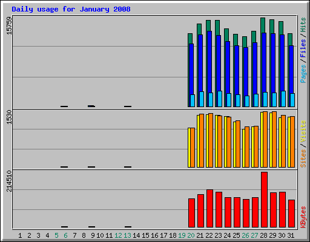The width and height of the screenshot is (310, 242).
Task: Click the orange Sites bar for day 24
Action: (229, 142)
